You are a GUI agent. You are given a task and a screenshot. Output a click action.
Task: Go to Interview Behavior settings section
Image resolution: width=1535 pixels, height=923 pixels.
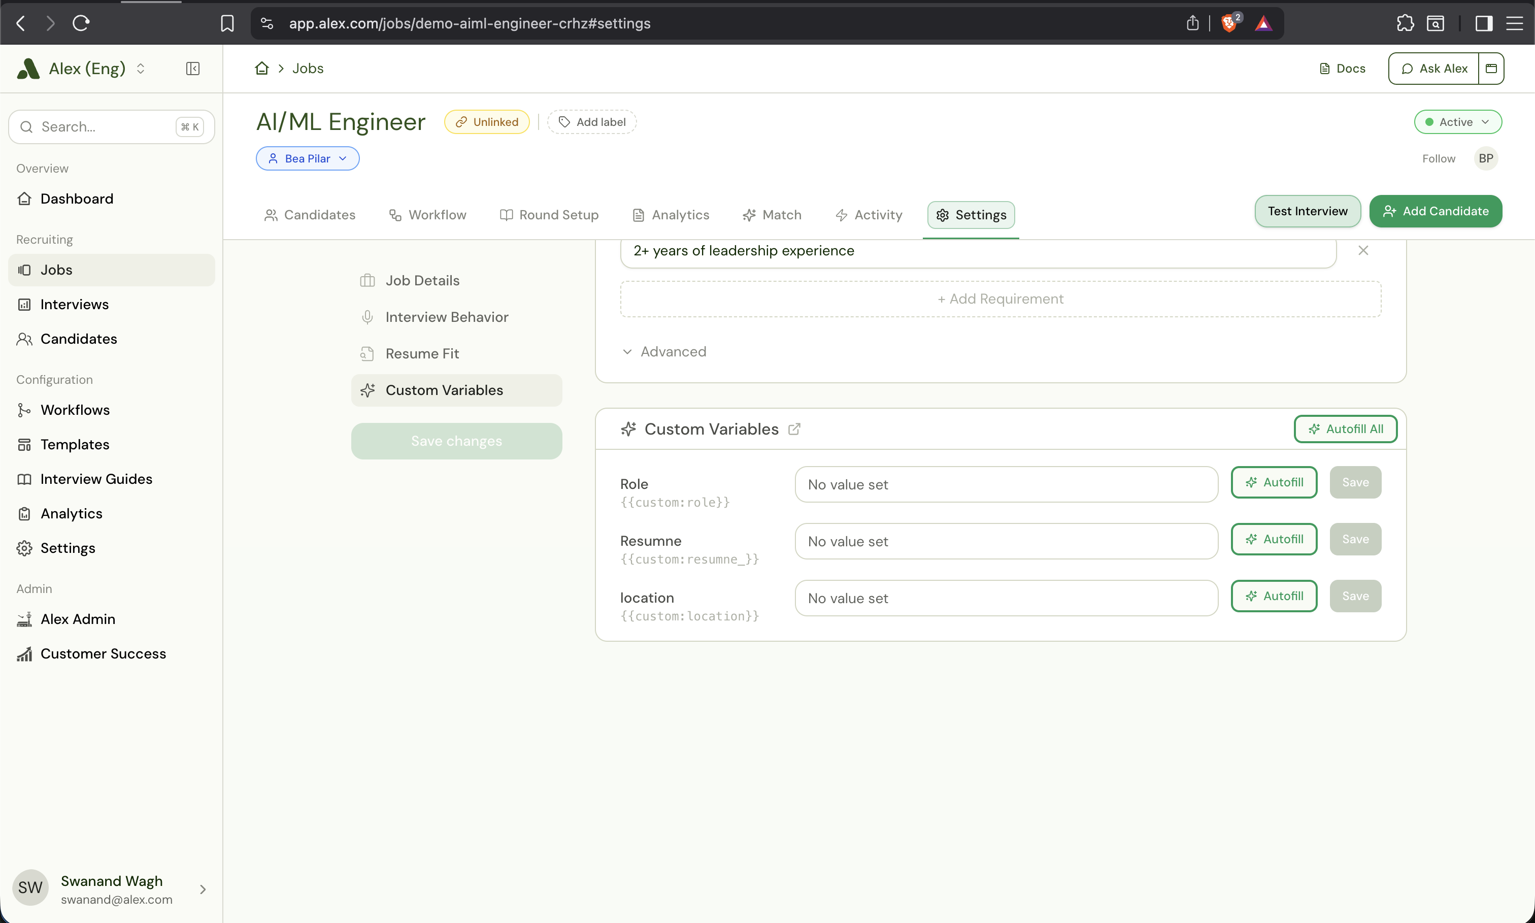point(456,317)
